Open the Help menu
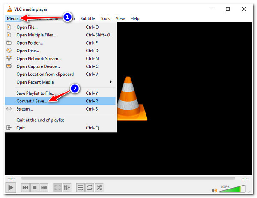The height and width of the screenshot is (198, 257). (x=135, y=18)
